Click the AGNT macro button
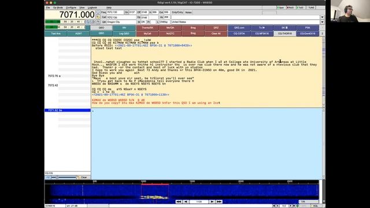370x208 pixels. point(79,34)
